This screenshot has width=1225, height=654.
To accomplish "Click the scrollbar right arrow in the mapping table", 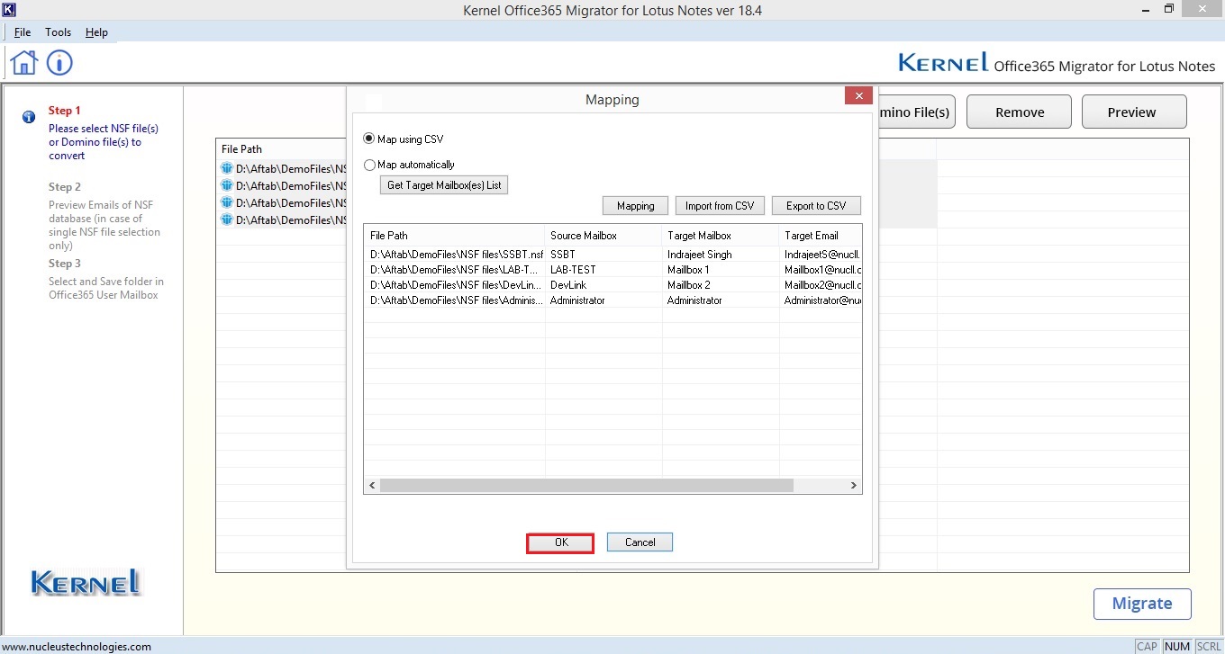I will tap(854, 486).
